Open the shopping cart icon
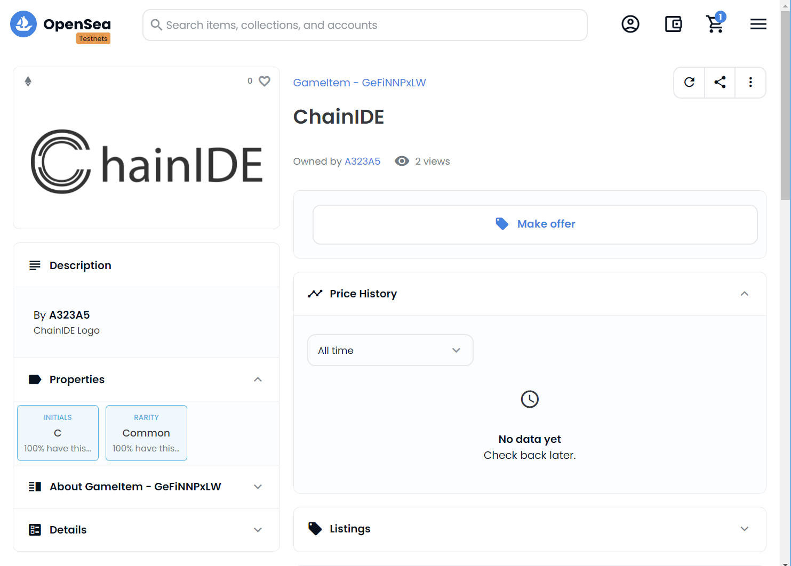The height and width of the screenshot is (566, 791). [x=715, y=24]
